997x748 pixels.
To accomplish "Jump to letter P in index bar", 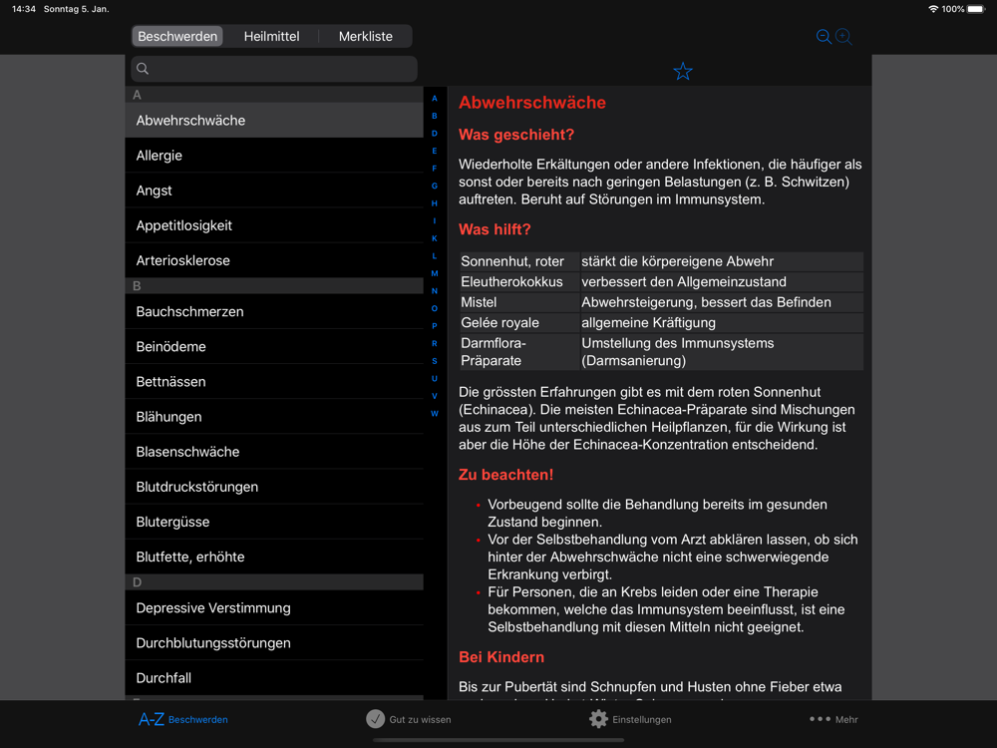I will (435, 326).
